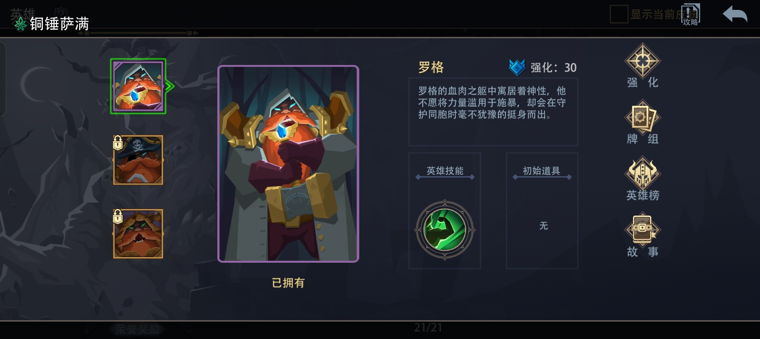Click the green arrow beside selected hero
The height and width of the screenshot is (339, 760).
pyautogui.click(x=170, y=86)
